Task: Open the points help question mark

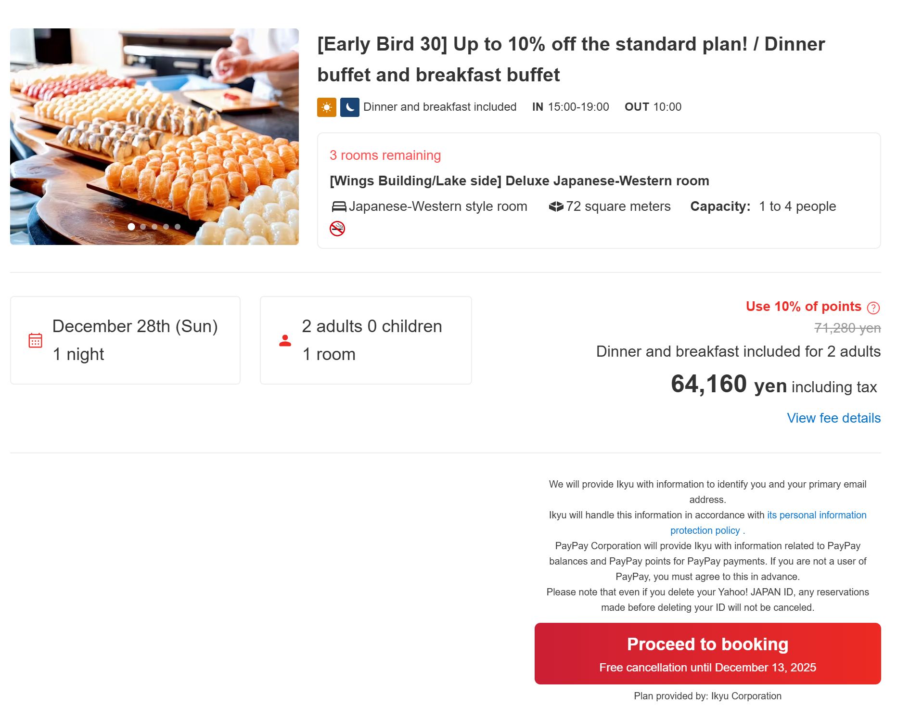Action: (x=873, y=308)
